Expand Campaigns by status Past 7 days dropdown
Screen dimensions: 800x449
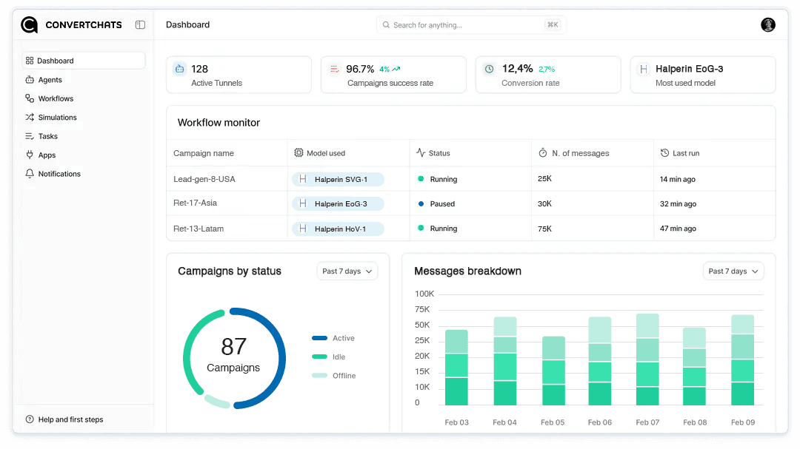click(347, 271)
